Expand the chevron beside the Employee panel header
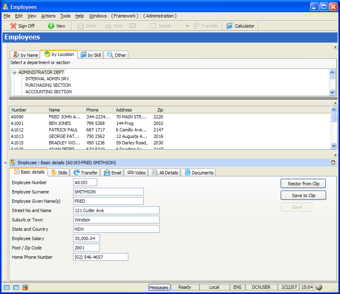340x294 pixels. click(5, 163)
